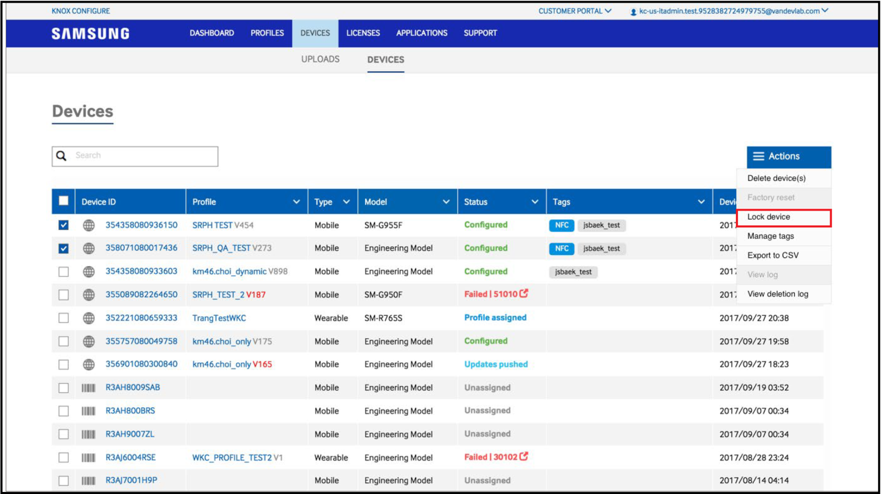881x494 pixels.
Task: Check the checkbox for device 355757080049758
Action: point(64,341)
